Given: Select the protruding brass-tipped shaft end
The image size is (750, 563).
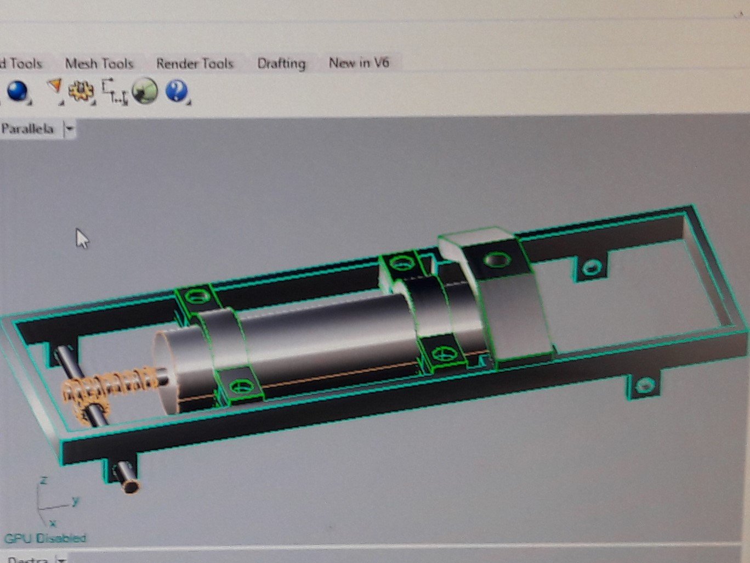Looking at the screenshot, I should click(x=130, y=485).
